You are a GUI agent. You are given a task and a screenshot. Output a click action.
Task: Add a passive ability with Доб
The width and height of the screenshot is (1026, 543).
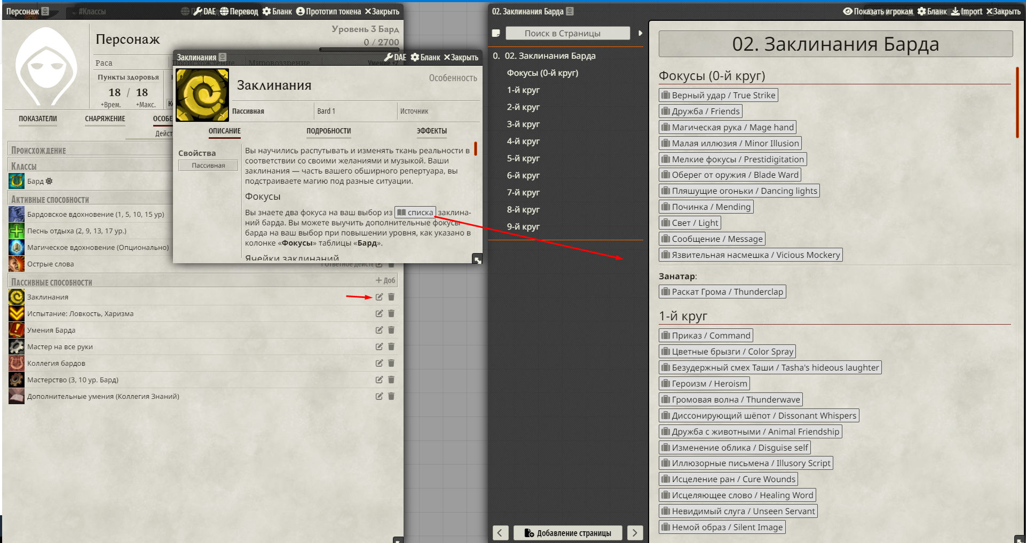[x=385, y=280]
